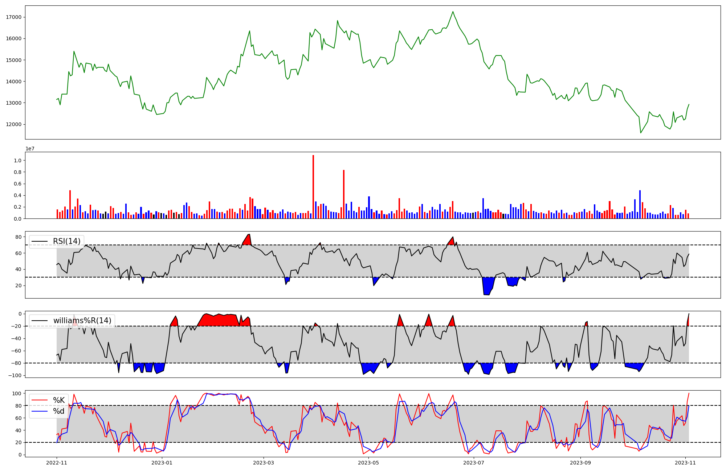Click the 1e7 volume scale label

[x=30, y=149]
